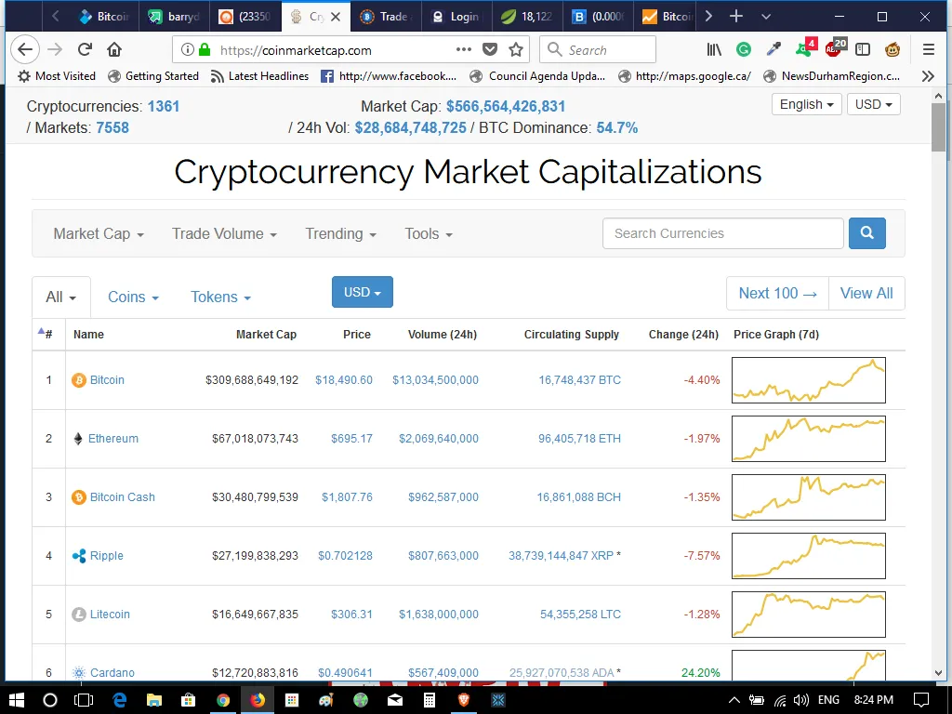Open the Firefox hamburger menu
Image resolution: width=952 pixels, height=714 pixels.
click(929, 50)
